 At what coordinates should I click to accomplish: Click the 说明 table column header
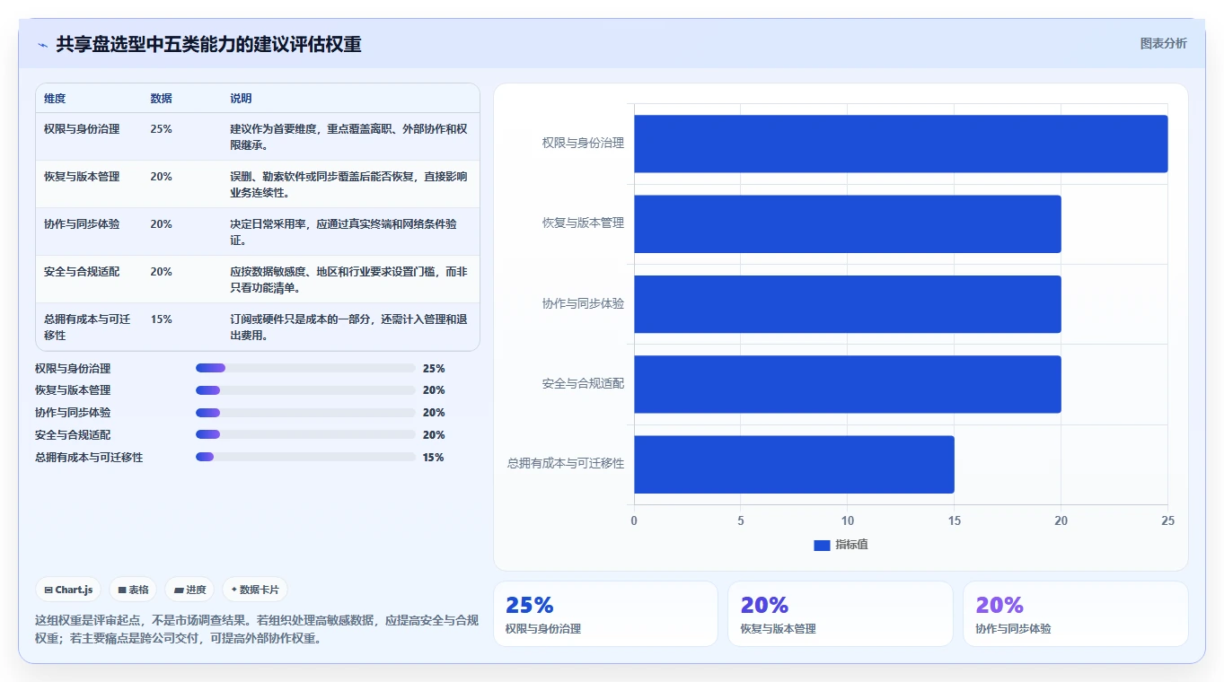[241, 99]
